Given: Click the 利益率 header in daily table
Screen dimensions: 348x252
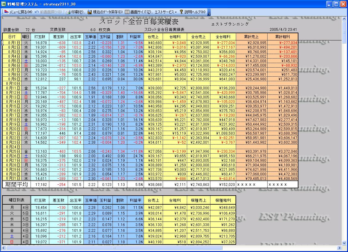Looking at the screenshot, I should (135, 37).
